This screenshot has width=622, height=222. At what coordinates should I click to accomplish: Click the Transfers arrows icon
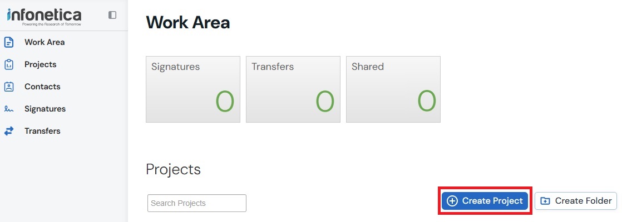tap(9, 132)
